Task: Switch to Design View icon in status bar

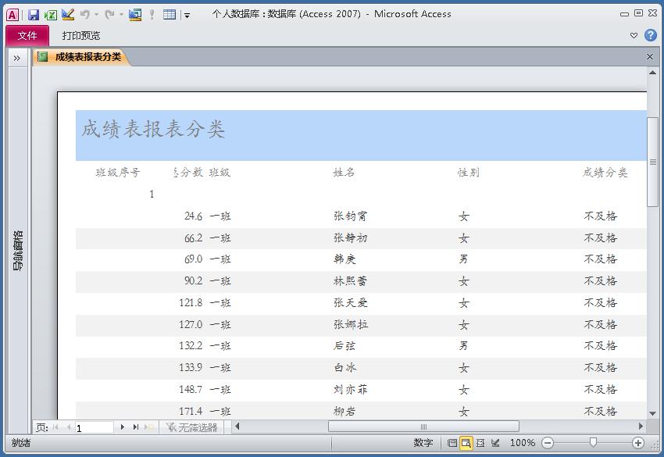Action: (x=495, y=443)
